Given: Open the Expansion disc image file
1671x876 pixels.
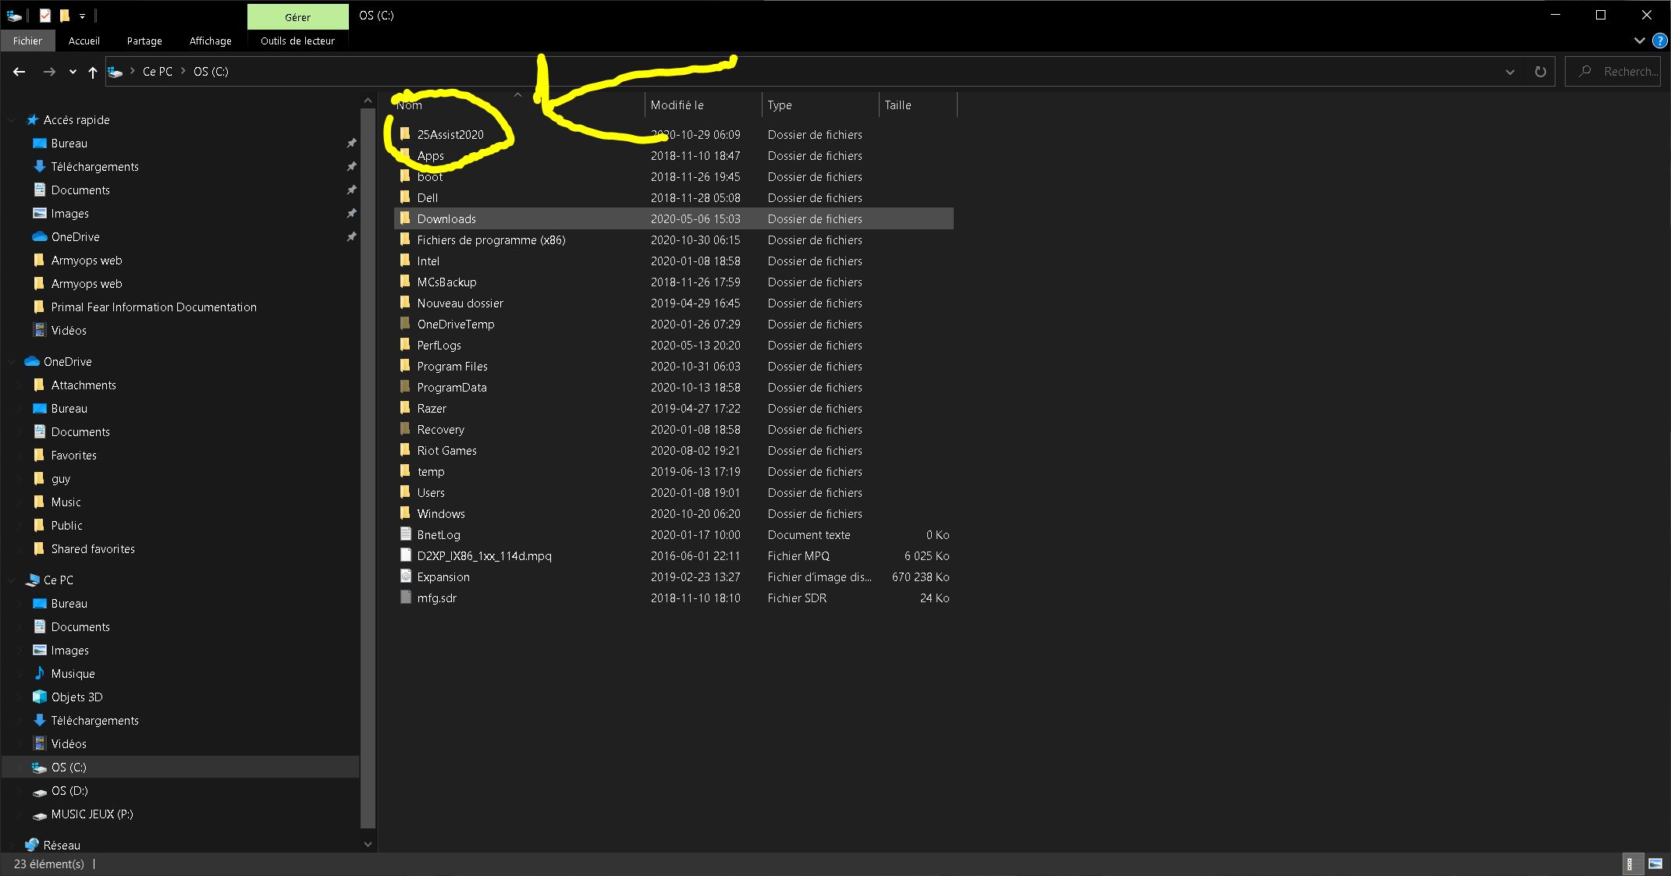Looking at the screenshot, I should (x=443, y=577).
